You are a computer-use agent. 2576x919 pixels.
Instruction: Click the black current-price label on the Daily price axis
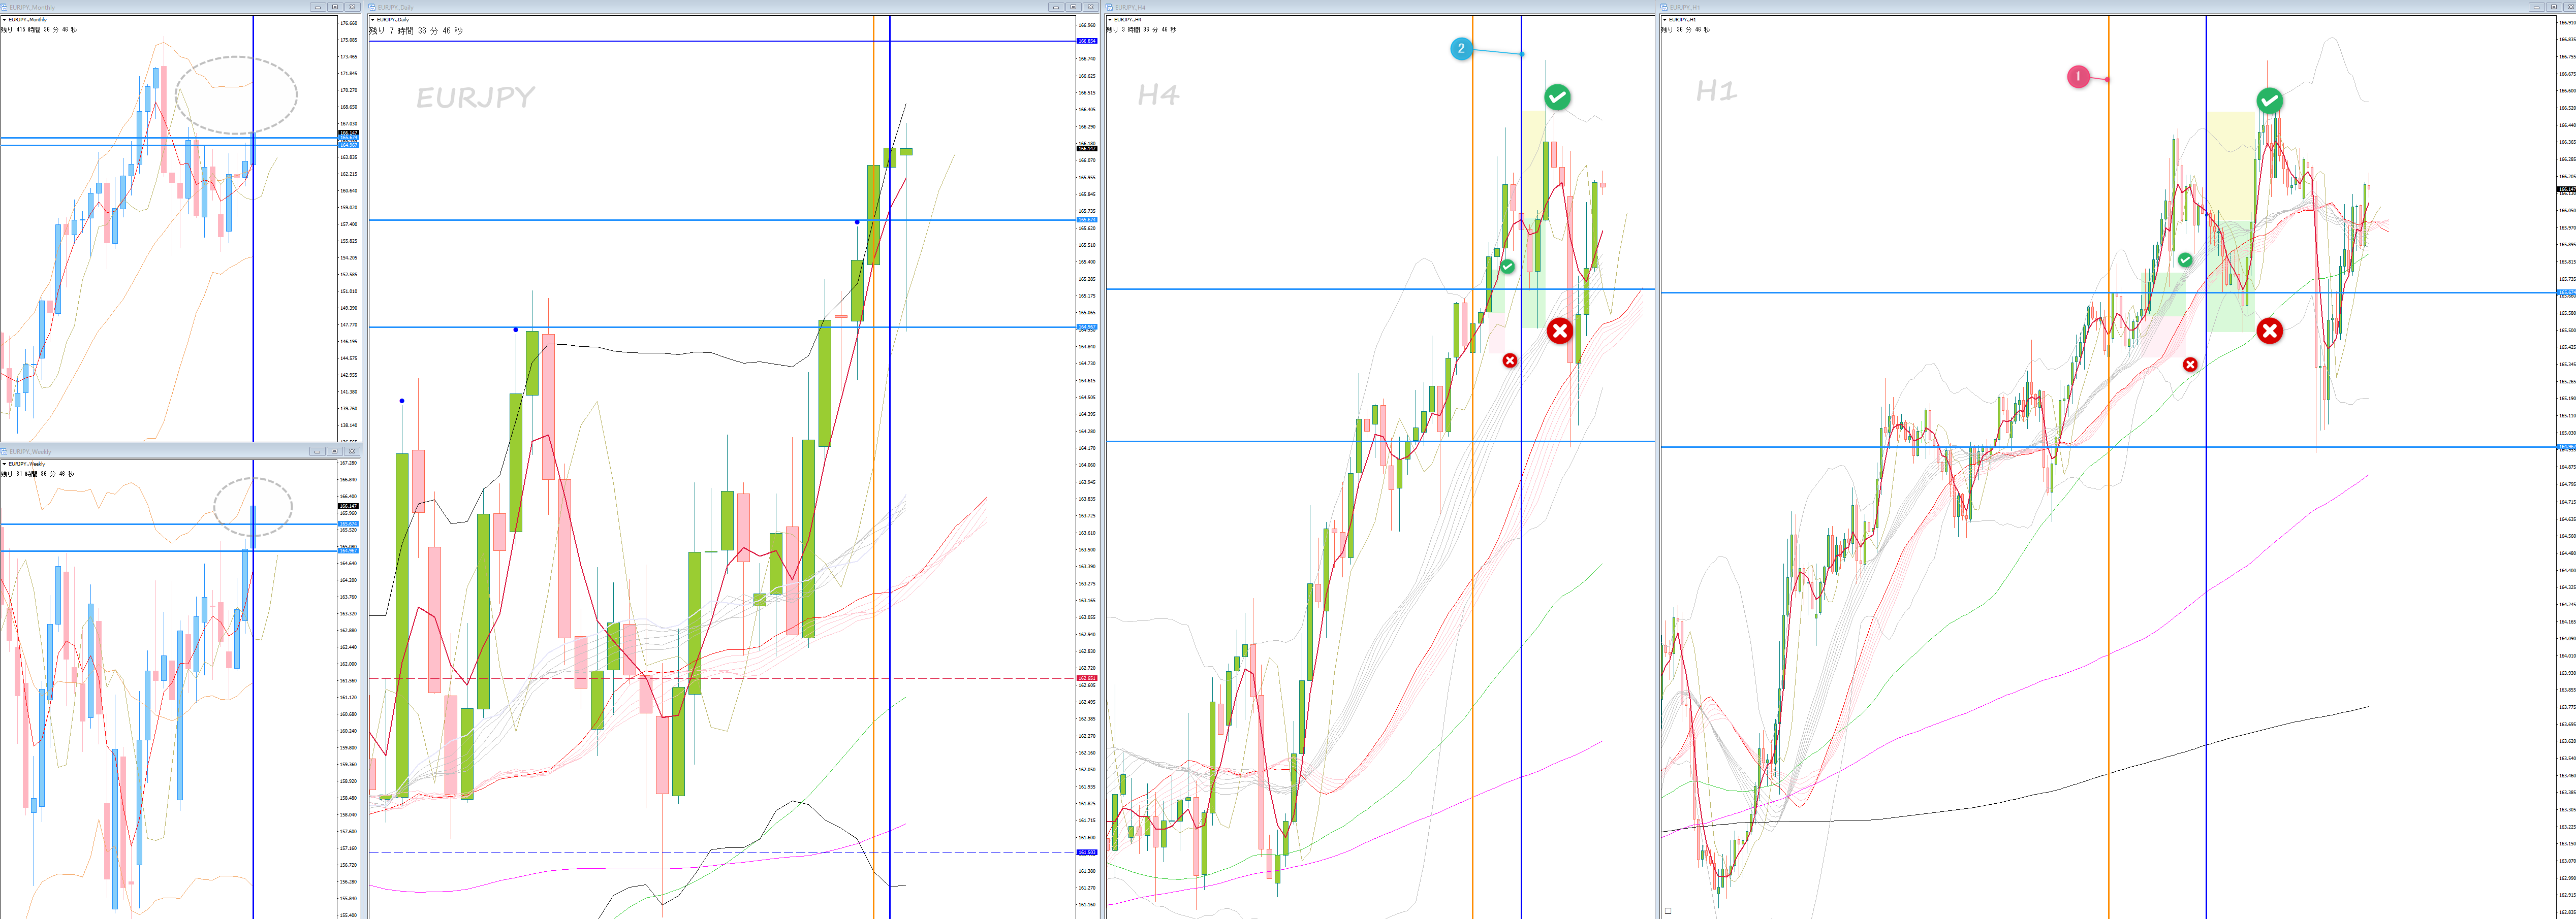(1087, 149)
